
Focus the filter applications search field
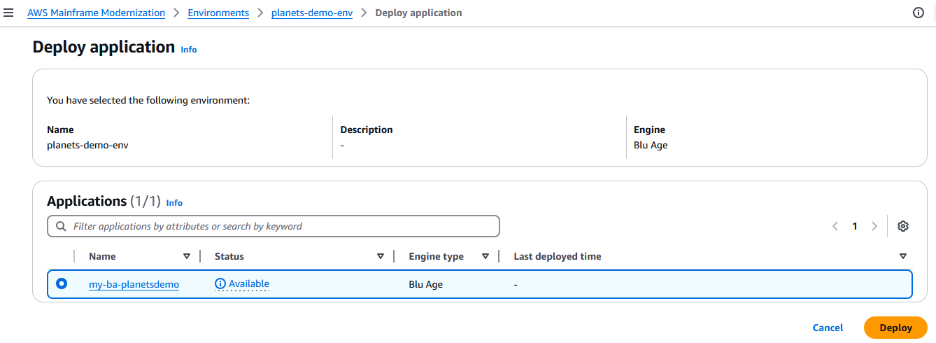pyautogui.click(x=280, y=226)
